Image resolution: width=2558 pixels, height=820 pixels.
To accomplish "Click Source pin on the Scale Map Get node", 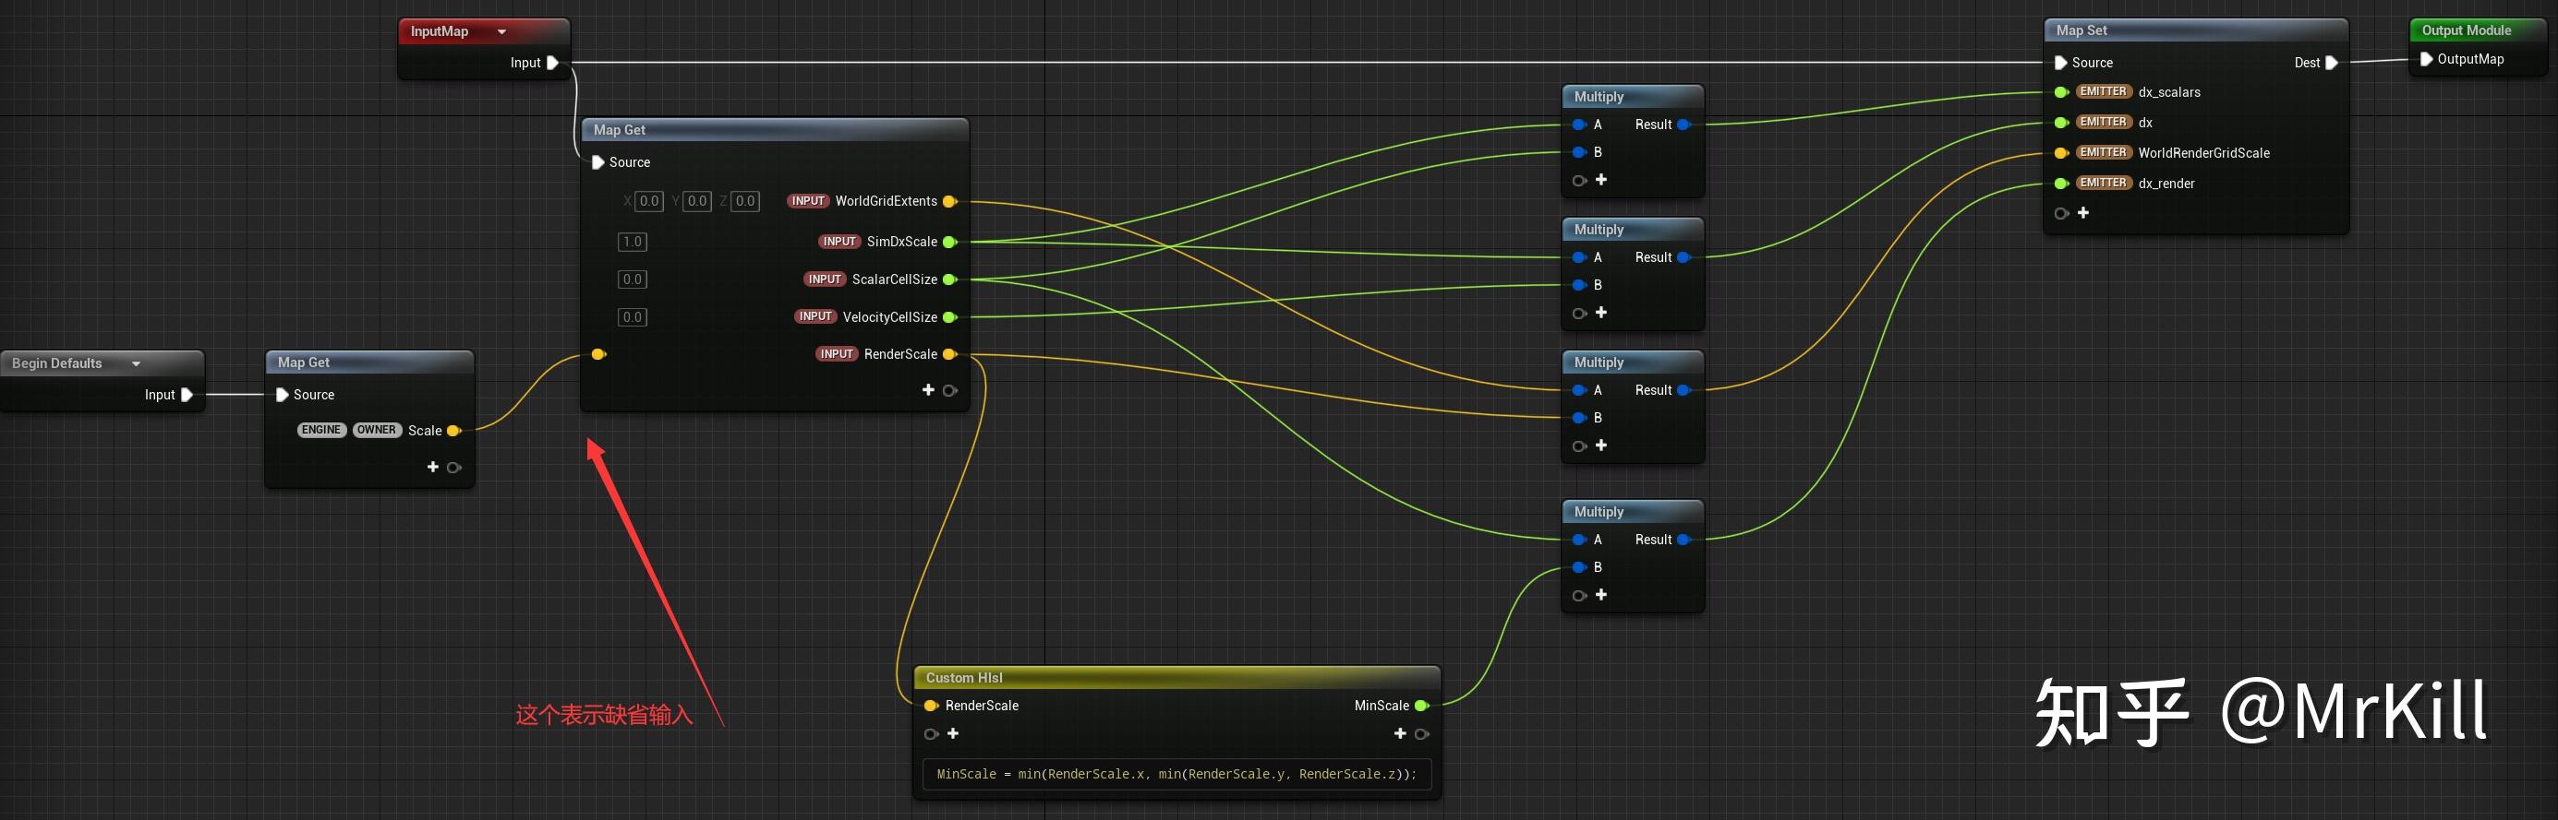I will (282, 395).
